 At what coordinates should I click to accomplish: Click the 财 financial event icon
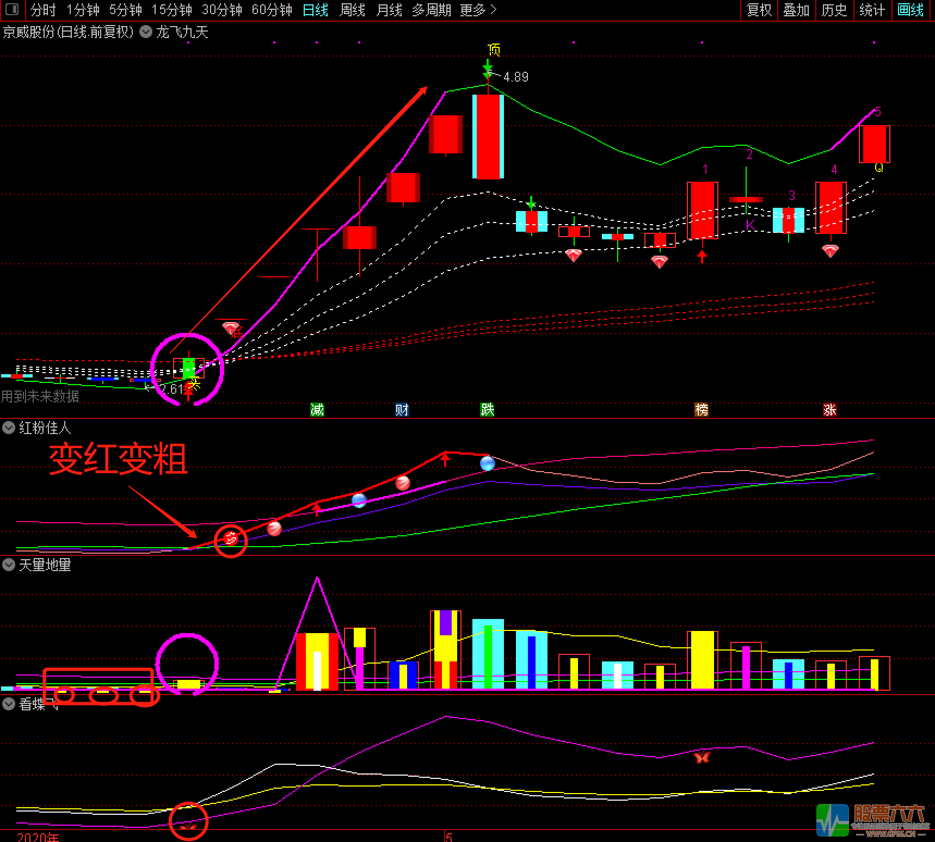click(x=402, y=410)
